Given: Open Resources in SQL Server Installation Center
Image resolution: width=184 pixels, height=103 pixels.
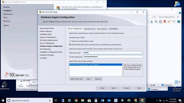Looking at the screenshot, I should click(x=7, y=21).
